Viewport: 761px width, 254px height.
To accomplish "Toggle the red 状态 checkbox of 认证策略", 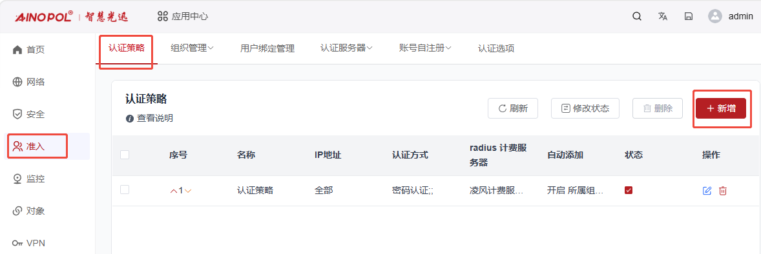I will (x=629, y=191).
